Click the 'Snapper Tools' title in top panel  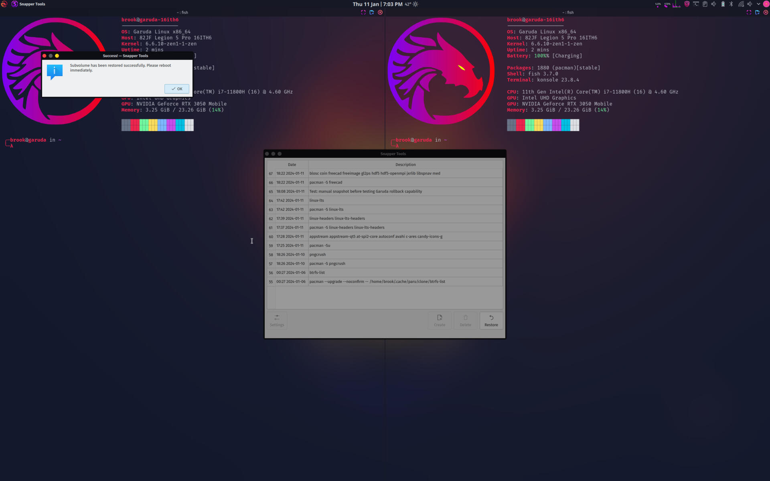tap(32, 4)
